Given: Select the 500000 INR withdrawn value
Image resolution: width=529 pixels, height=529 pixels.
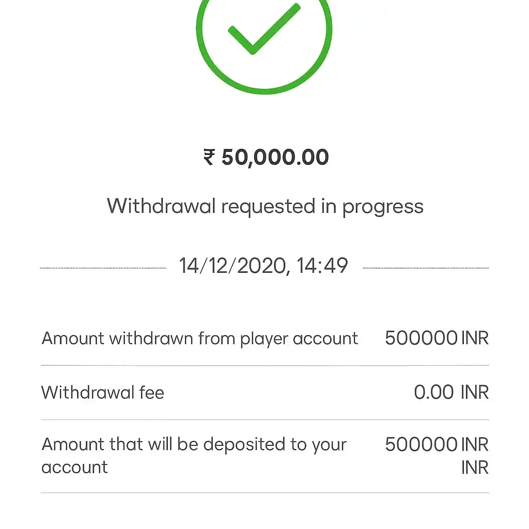Looking at the screenshot, I should 437,338.
